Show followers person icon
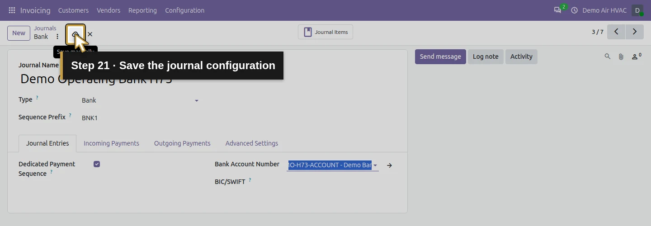Viewport: 651px width, 226px height. tap(637, 56)
